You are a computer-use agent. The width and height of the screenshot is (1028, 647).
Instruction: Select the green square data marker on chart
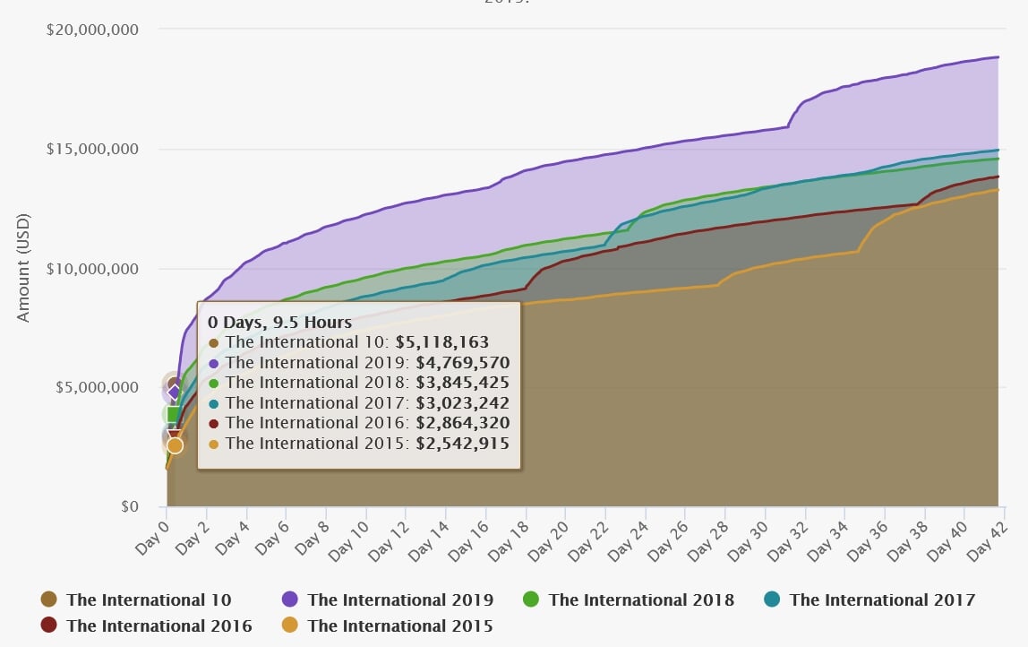click(x=174, y=414)
